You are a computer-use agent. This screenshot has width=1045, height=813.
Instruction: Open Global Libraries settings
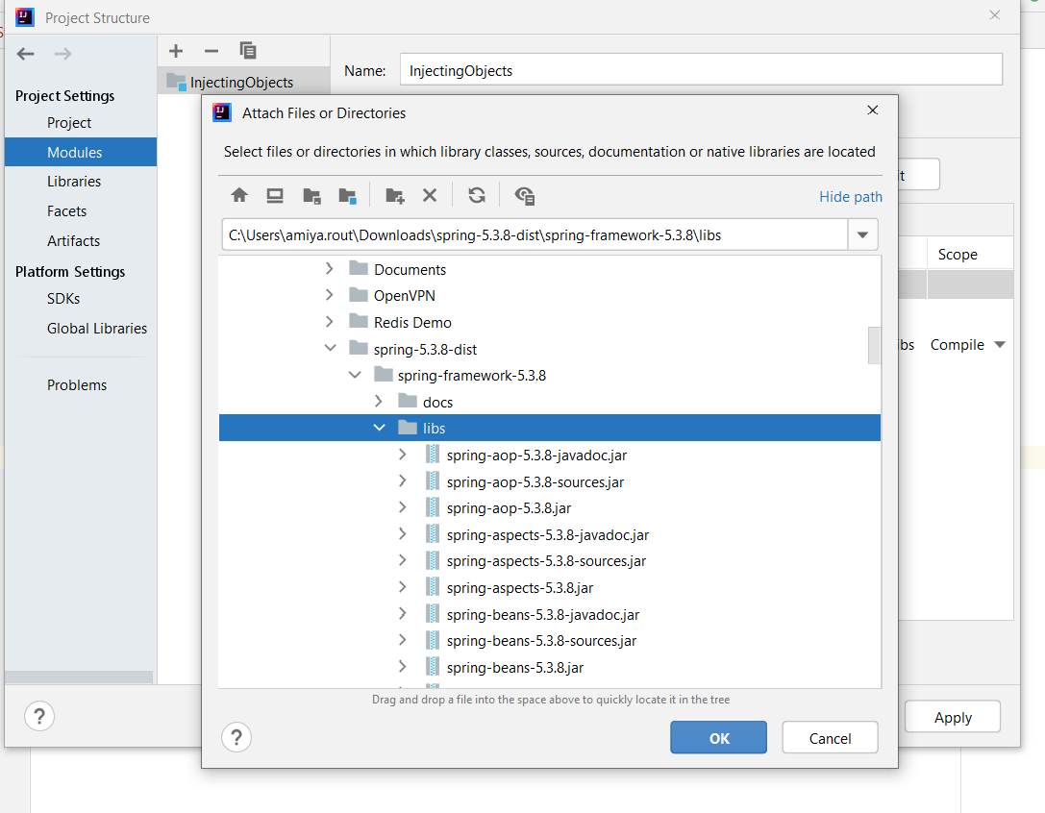(x=97, y=329)
